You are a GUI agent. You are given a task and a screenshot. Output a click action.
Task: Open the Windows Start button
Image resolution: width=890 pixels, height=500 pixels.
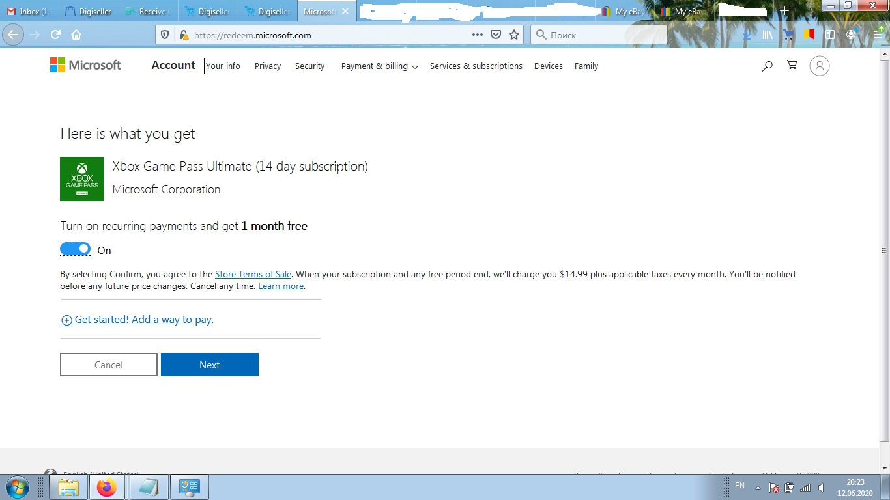16,487
